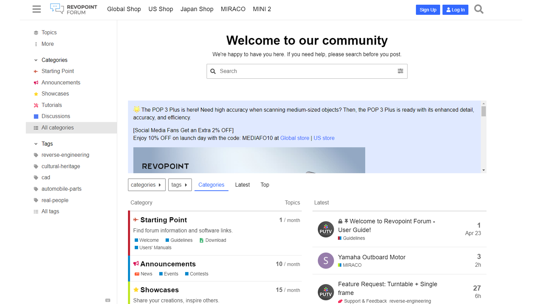Image resolution: width=540 pixels, height=304 pixels.
Task: Open the header search magnifier icon
Action: (479, 9)
